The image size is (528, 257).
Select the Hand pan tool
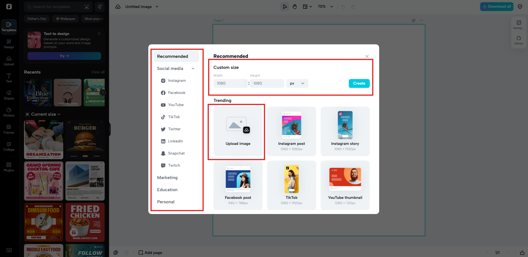click(x=295, y=7)
